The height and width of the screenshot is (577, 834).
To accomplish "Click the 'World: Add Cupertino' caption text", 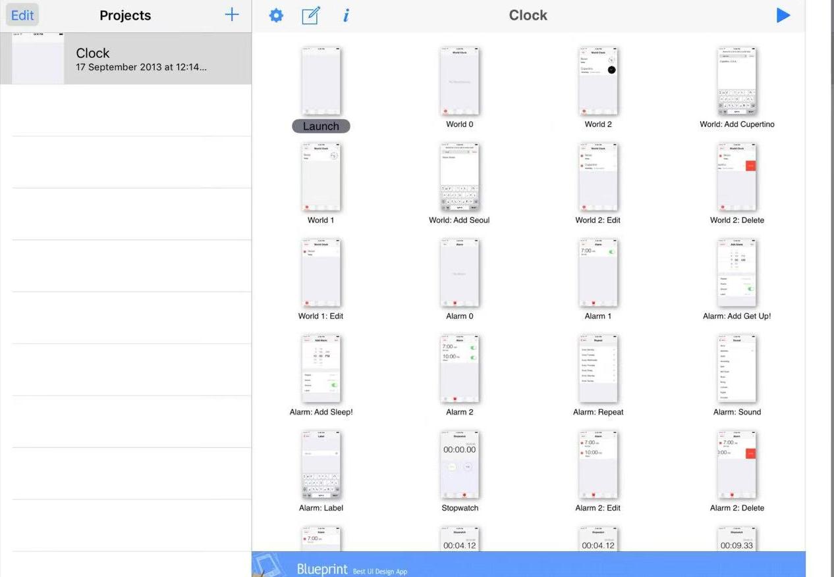I will point(737,124).
